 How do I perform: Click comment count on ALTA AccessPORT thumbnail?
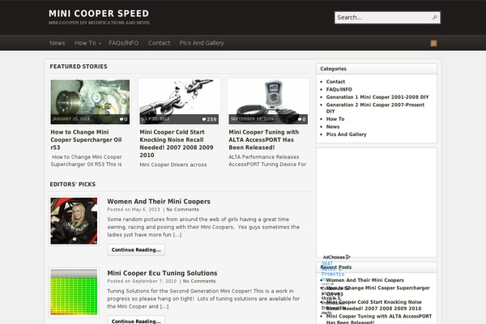click(302, 119)
